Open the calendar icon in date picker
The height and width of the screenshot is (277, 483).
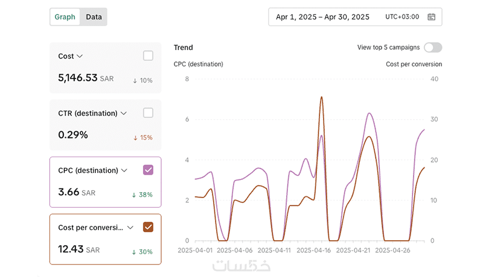tap(431, 17)
